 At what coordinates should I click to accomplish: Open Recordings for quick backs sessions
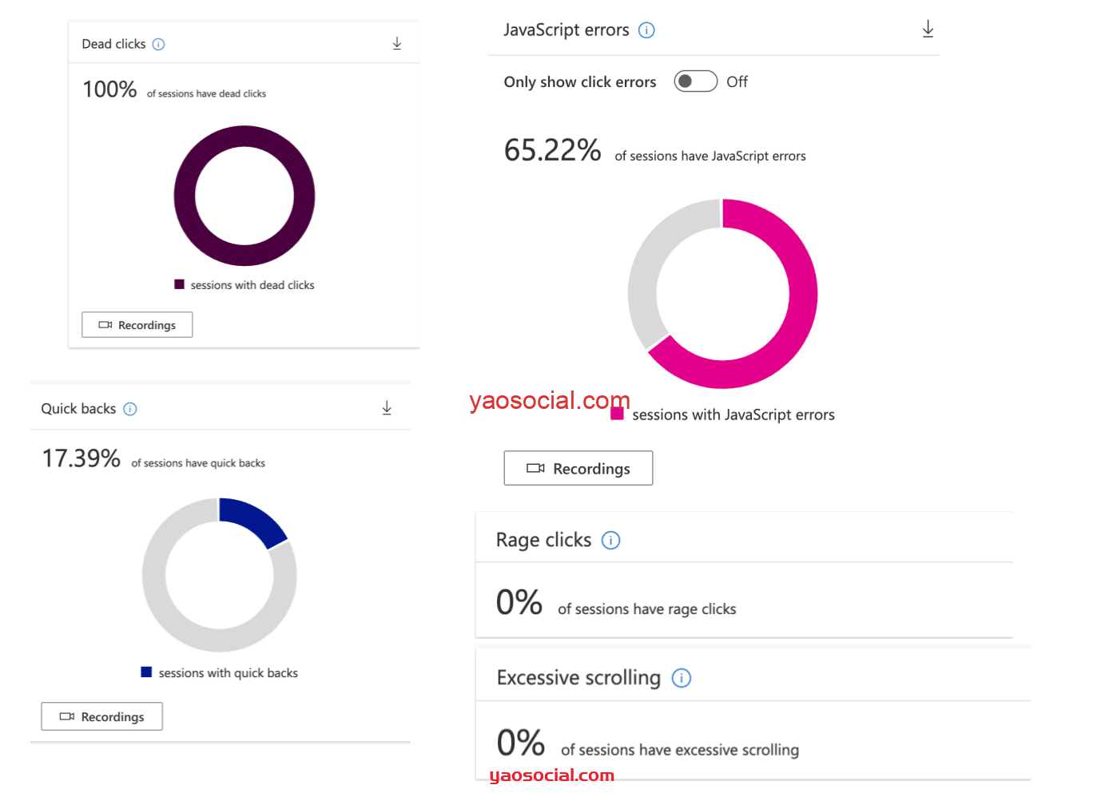click(x=101, y=717)
